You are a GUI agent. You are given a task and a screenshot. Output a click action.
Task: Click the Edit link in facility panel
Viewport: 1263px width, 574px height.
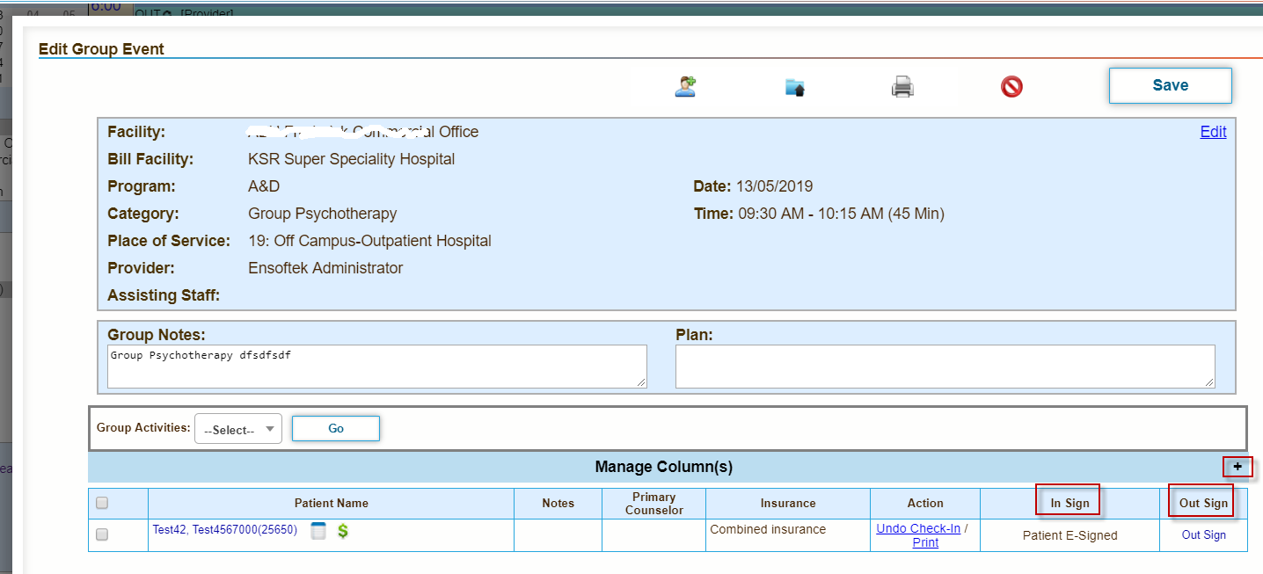(x=1213, y=132)
